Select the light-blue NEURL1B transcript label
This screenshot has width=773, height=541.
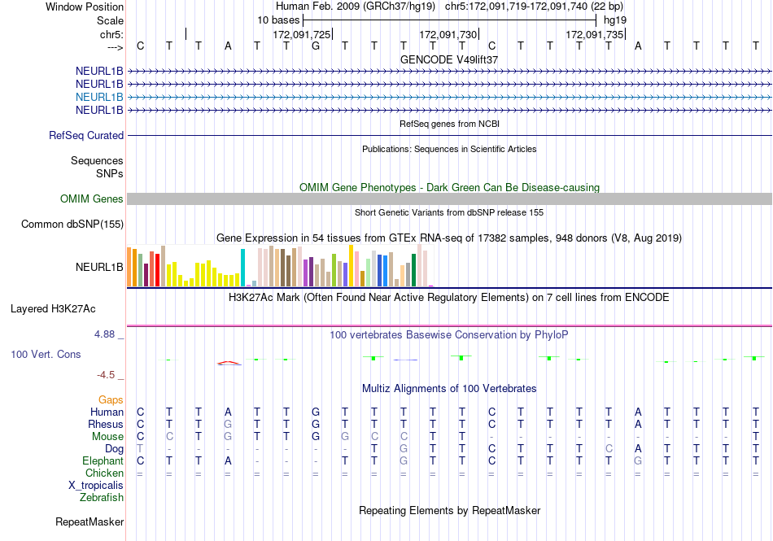[99, 97]
